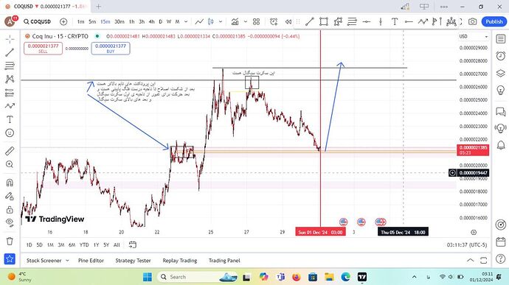The width and height of the screenshot is (509, 285).
Task: Start bar replay mode
Action: point(288,21)
